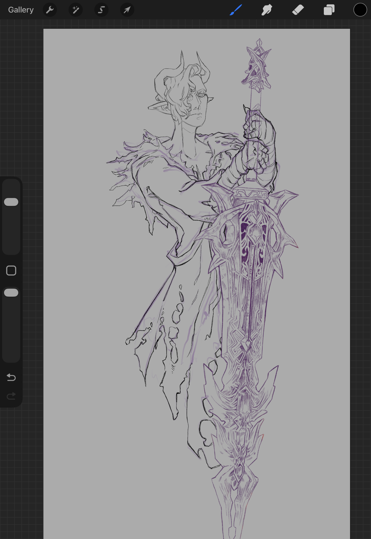Activate the Transform arrow tool
Screen dimensions: 371x539
tap(127, 10)
